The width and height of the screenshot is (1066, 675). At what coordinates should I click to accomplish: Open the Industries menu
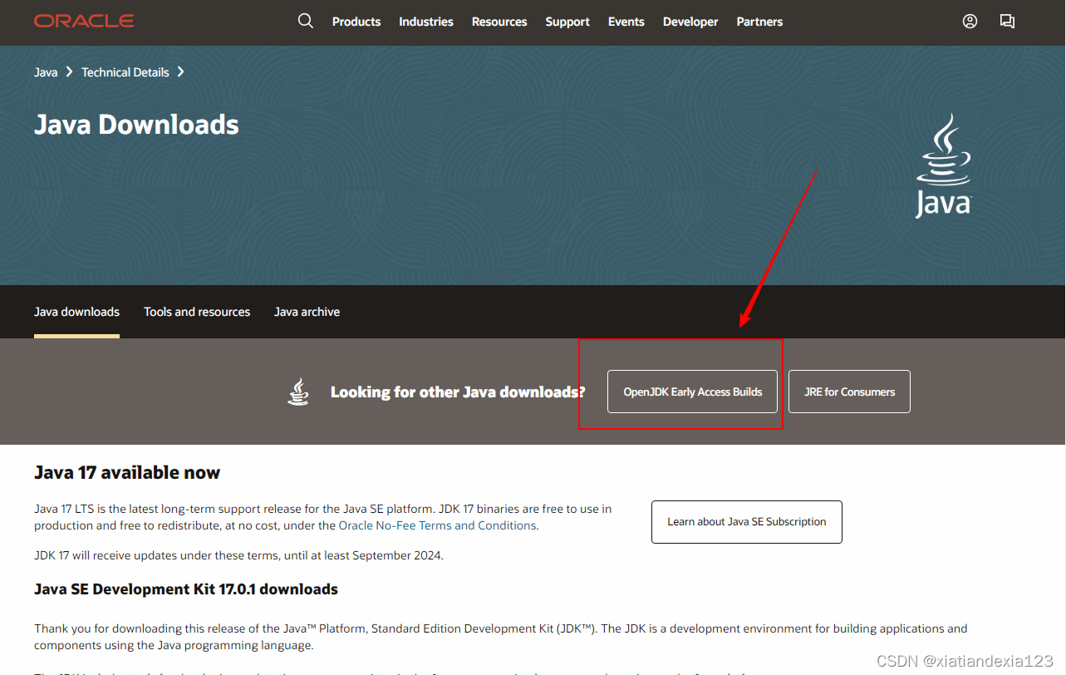[426, 22]
